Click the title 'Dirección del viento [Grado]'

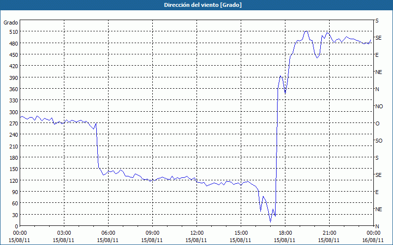[203, 5]
